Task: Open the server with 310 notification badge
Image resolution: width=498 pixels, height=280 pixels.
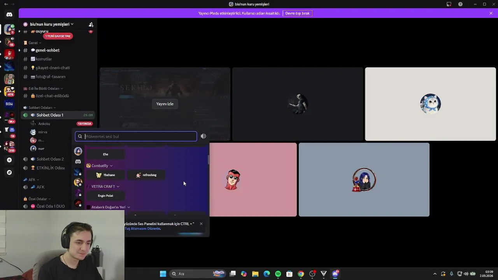Action: tap(9, 147)
